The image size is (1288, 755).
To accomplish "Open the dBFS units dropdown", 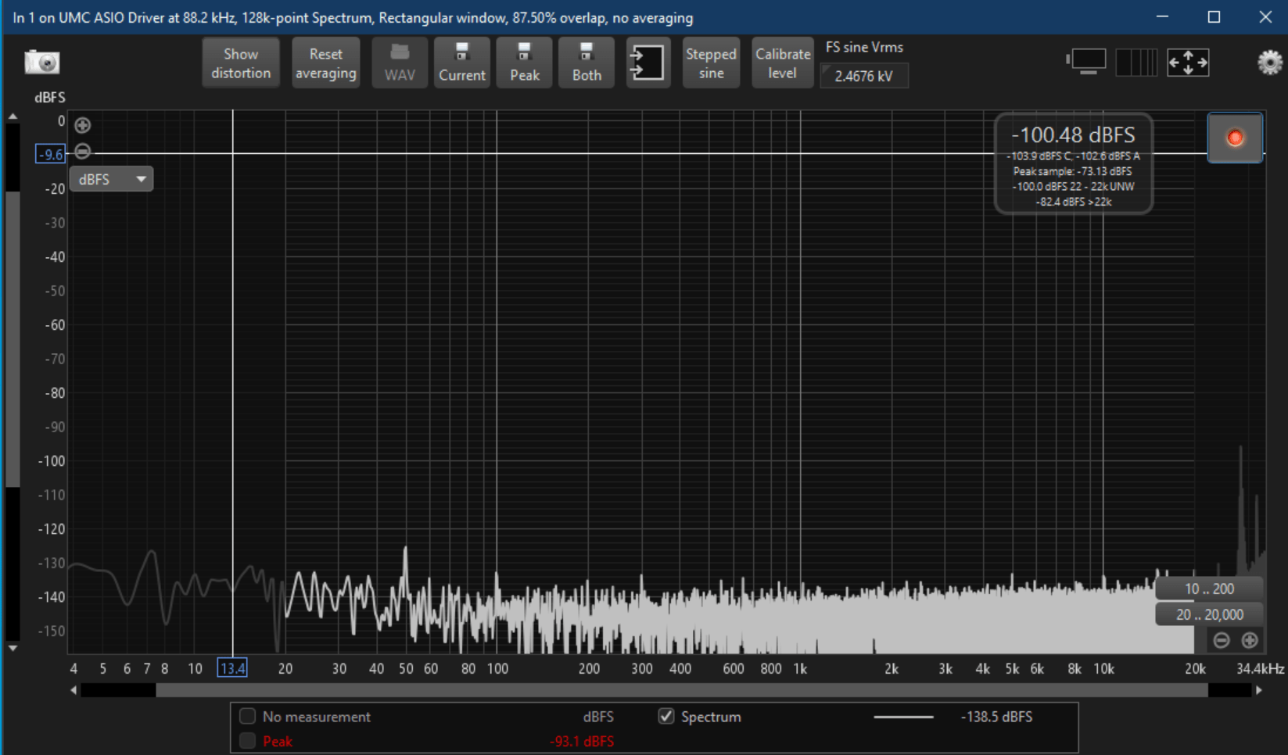I will point(111,179).
